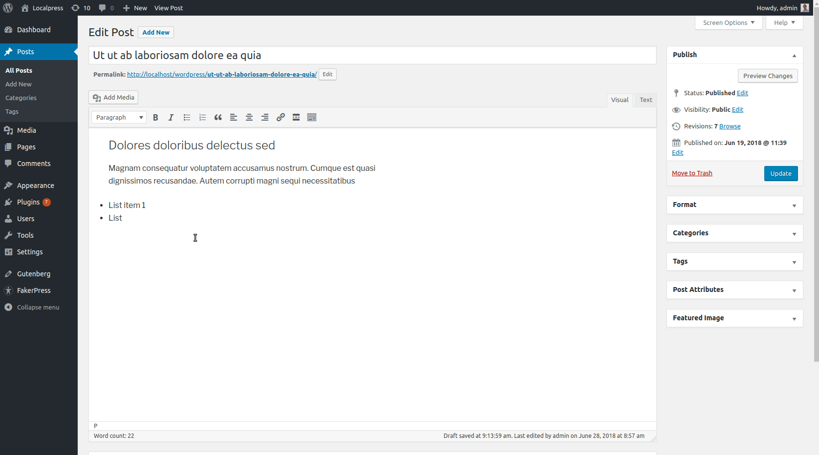Collapse the Publish box

click(x=794, y=55)
